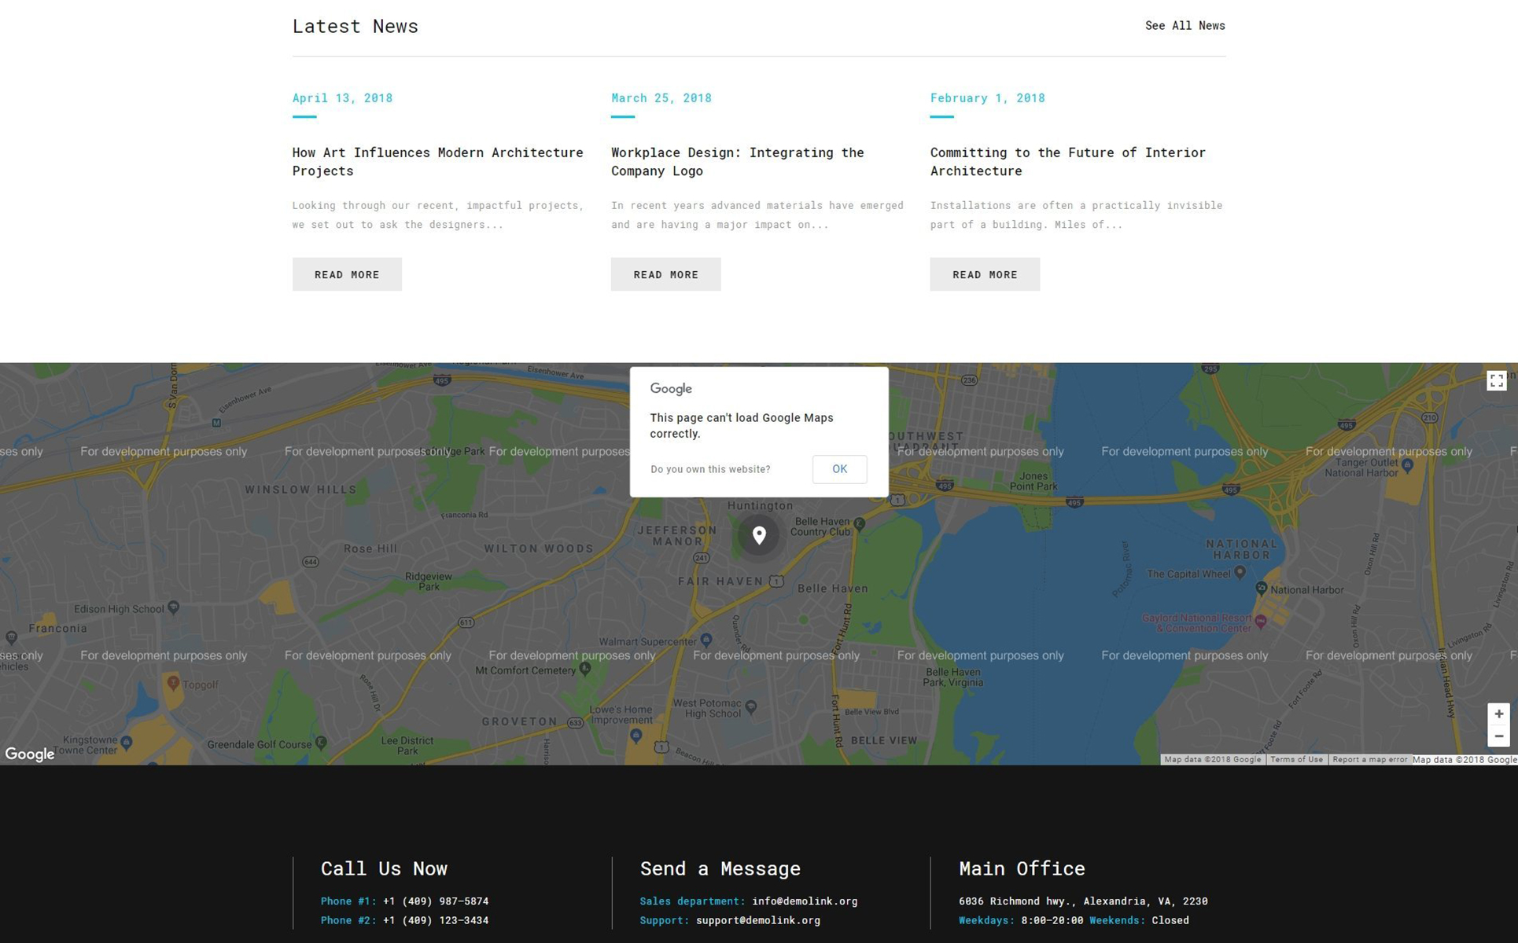The width and height of the screenshot is (1518, 943).
Task: Click the location pin marker on map
Action: point(759,535)
